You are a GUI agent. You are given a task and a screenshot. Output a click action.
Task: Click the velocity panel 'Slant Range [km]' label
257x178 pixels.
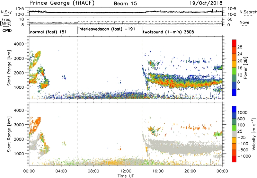[9, 134]
